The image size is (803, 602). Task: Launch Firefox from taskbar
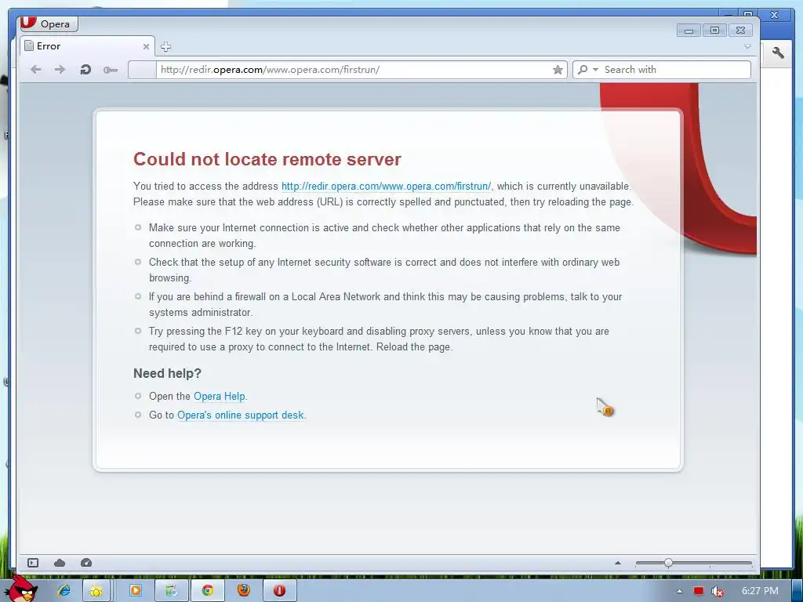(244, 591)
